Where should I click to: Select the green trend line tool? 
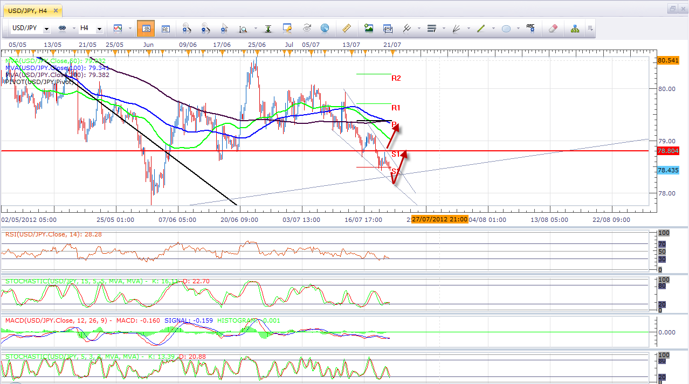pos(481,28)
